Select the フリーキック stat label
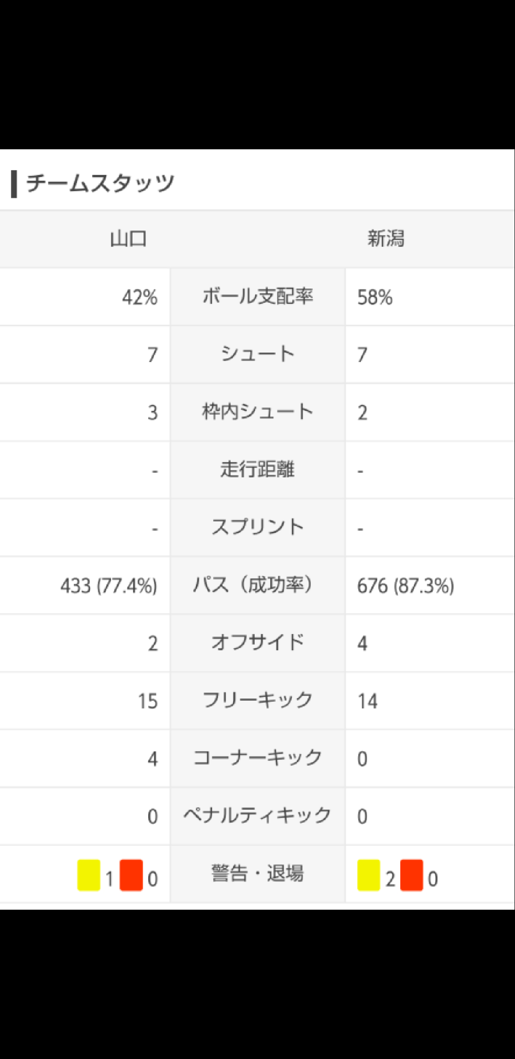The width and height of the screenshot is (515, 1059). click(x=257, y=701)
